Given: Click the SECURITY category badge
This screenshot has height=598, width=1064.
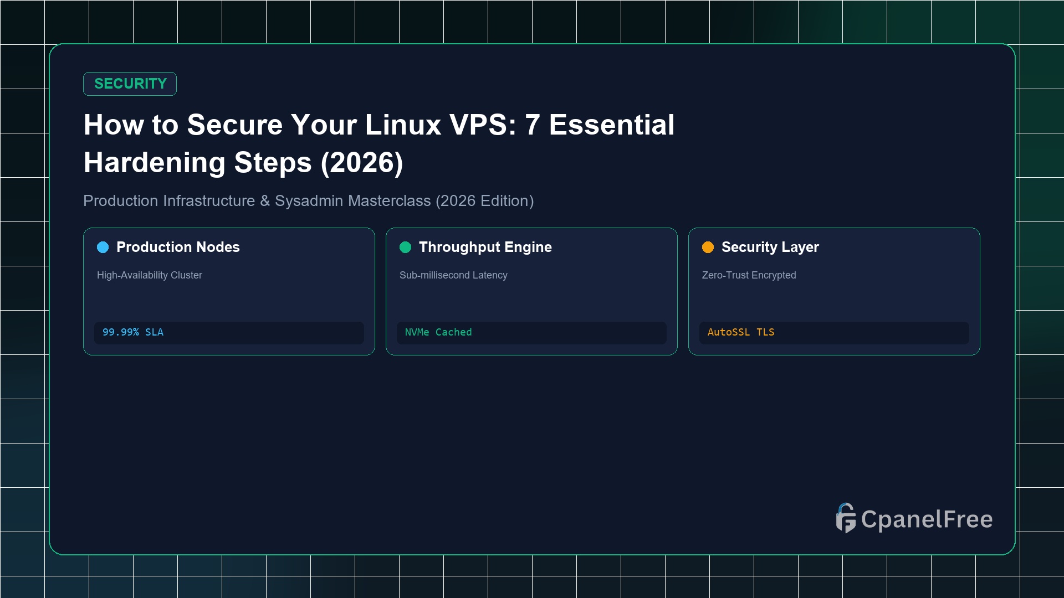Looking at the screenshot, I should click(130, 84).
